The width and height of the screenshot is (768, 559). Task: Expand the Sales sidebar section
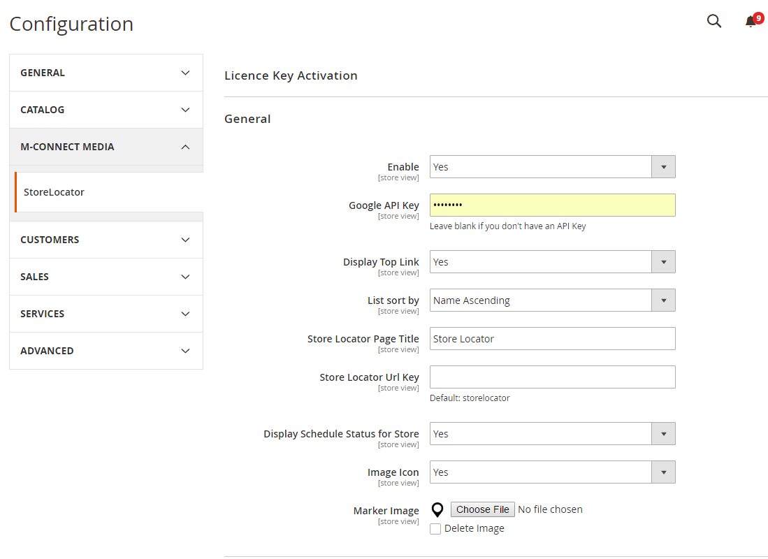point(106,277)
